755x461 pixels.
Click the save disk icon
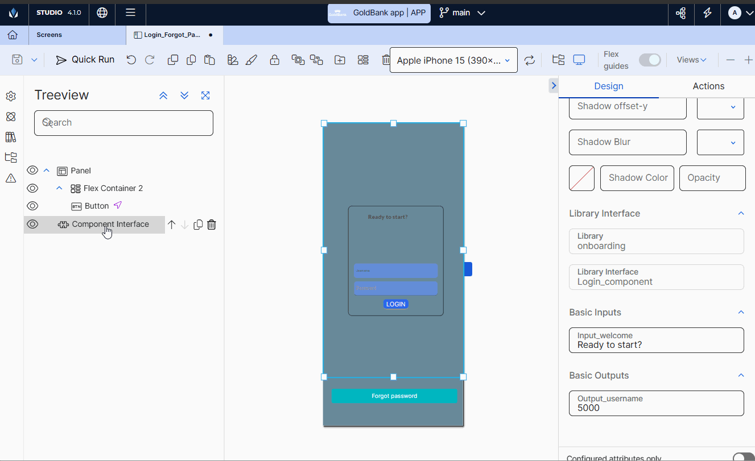[17, 60]
